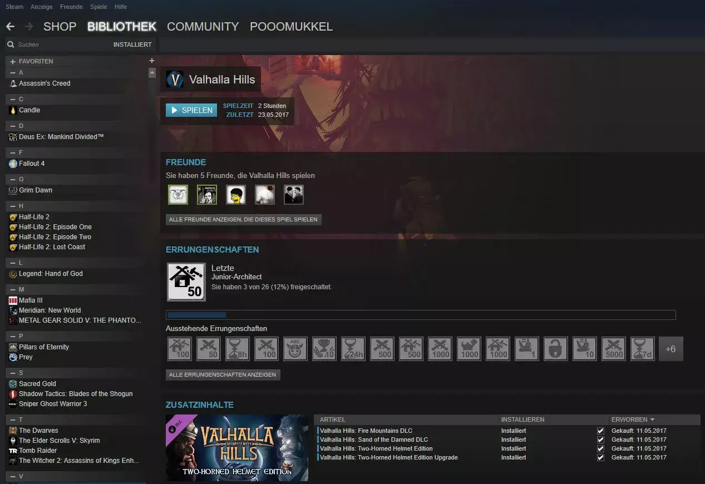The image size is (705, 484).
Task: Show the +6 remaining achievements tile
Action: 671,349
